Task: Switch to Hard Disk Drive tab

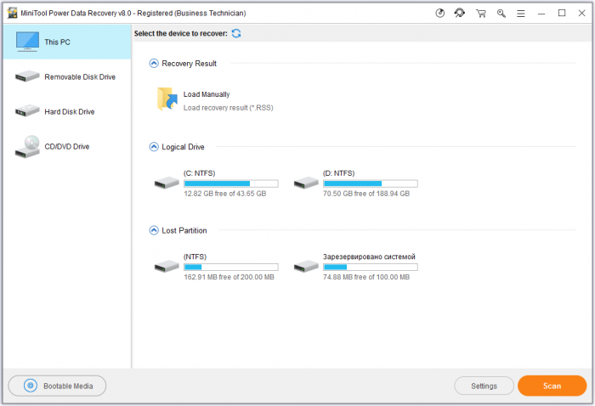Action: (67, 111)
